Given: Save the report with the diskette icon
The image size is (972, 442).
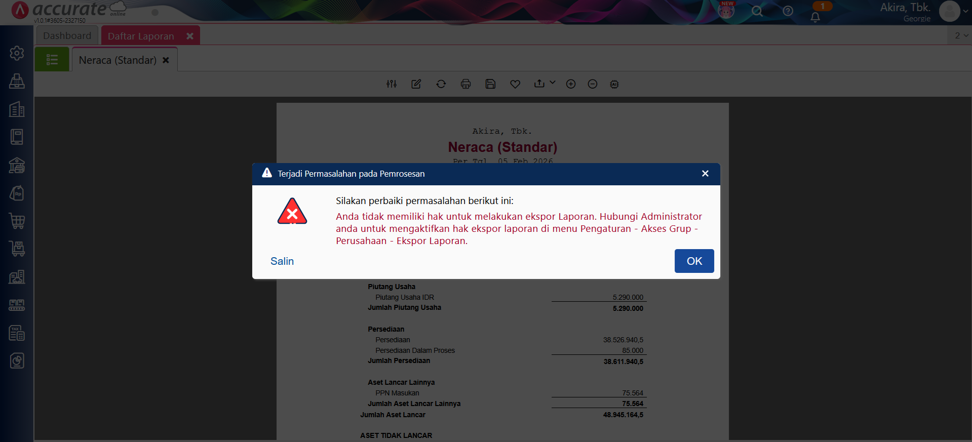Looking at the screenshot, I should pos(490,84).
